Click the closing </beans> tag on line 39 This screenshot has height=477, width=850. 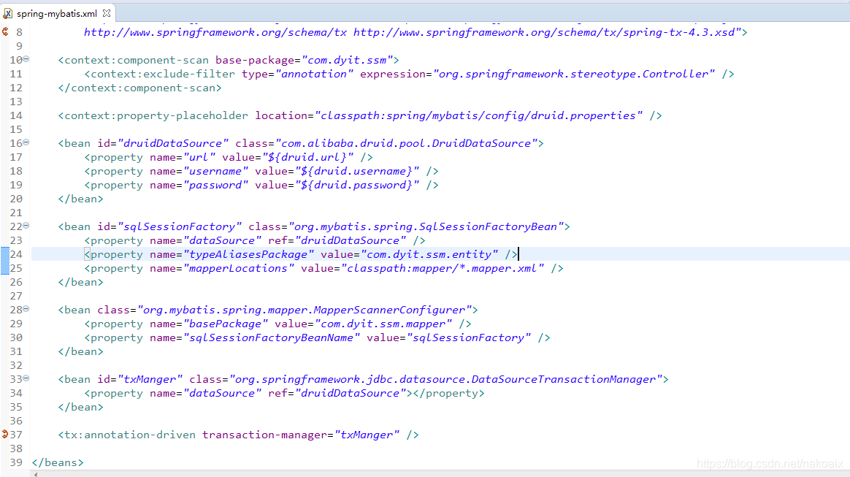[x=58, y=462]
